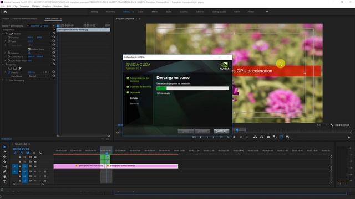The height and width of the screenshot is (199, 355).
Task: Select the timeline Pen tool
Action: [x=4, y=172]
